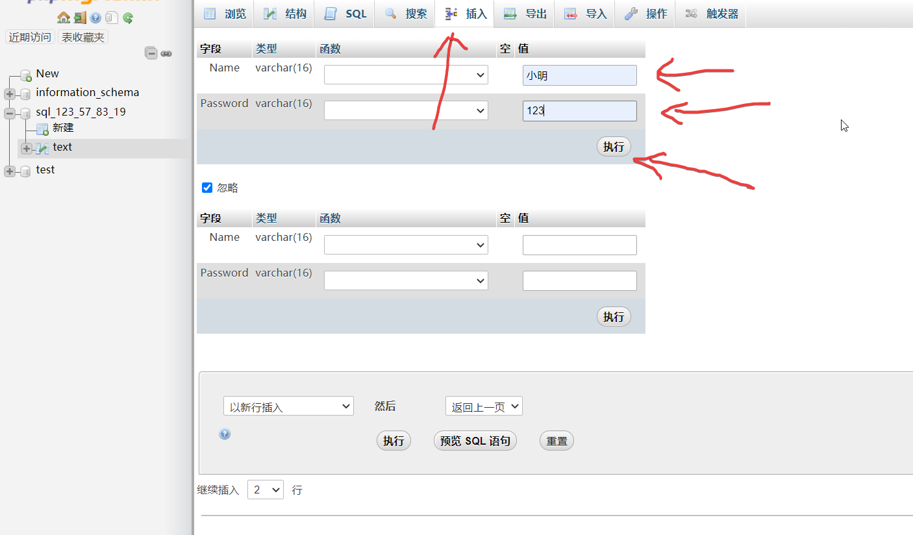Select sql_123_57_83_19 database in tree

pos(81,112)
